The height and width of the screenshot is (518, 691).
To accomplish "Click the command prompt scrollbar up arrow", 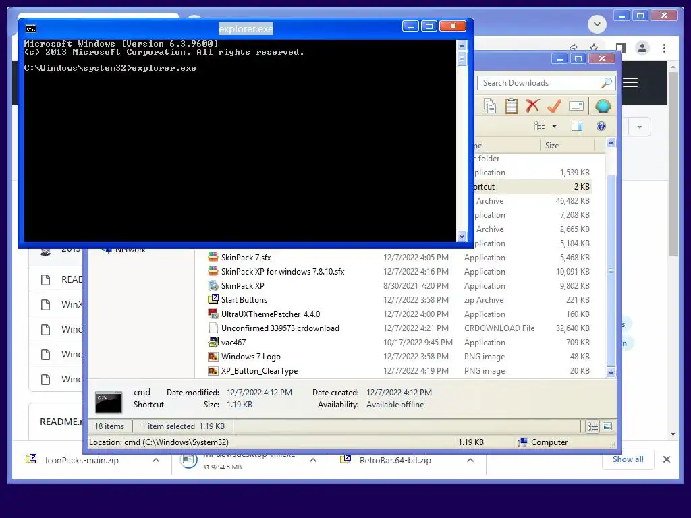I will (462, 45).
